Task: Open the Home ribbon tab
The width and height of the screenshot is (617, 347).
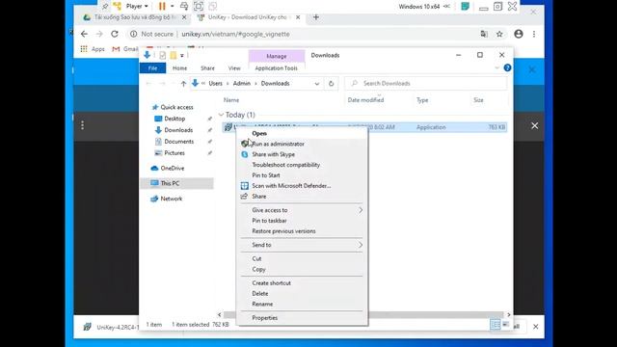Action: 180,68
